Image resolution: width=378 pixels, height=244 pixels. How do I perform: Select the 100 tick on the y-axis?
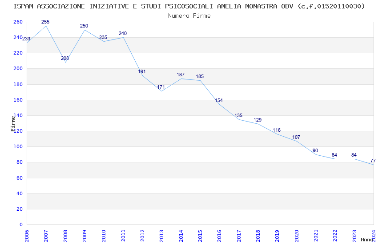[18, 146]
